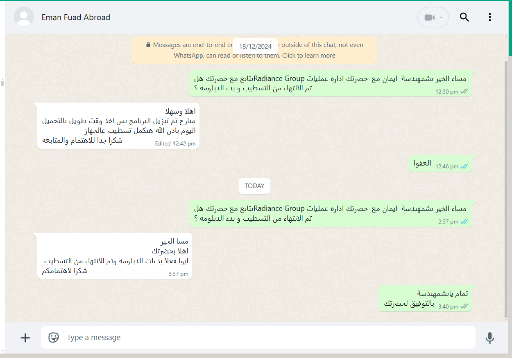Open the emoji sticker picker icon
The image size is (512, 358).
click(x=54, y=338)
